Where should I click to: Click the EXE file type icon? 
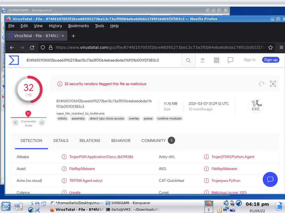click(x=256, y=105)
